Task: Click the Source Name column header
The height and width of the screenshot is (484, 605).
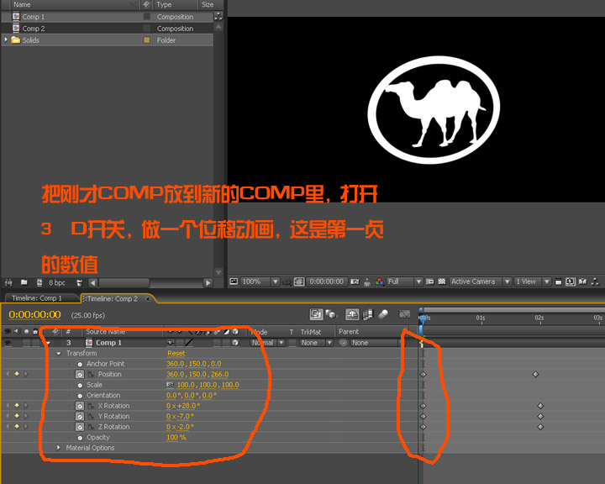Action: 105,332
